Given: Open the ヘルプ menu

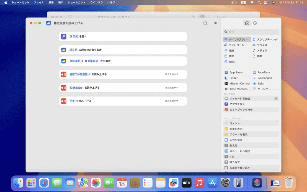Looking at the screenshot, I should (111, 2).
